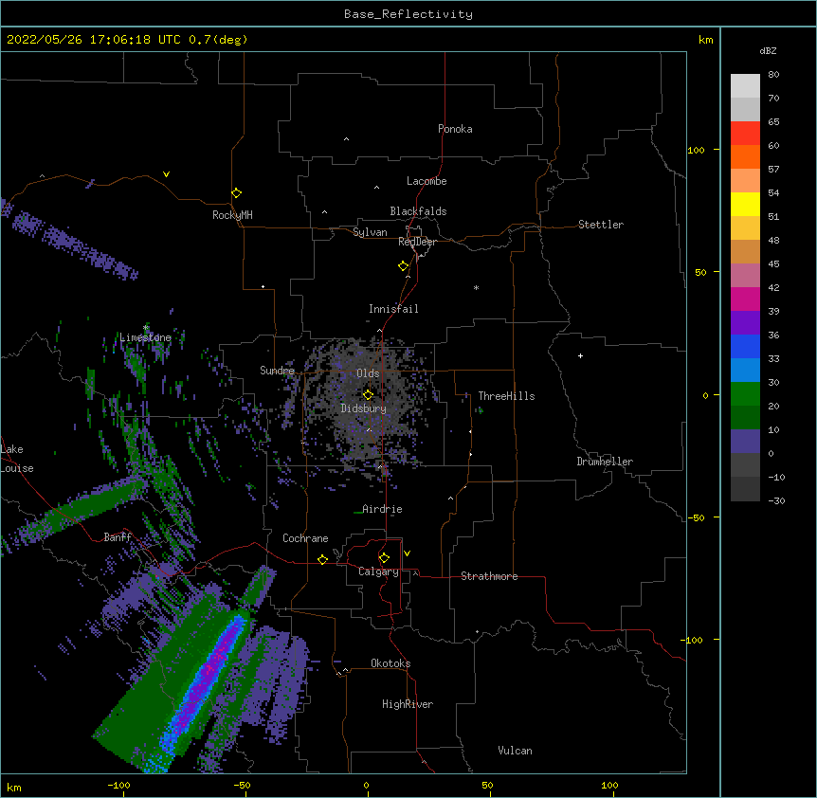Select the orange 57-60 dBZ legend swatch
Image resolution: width=817 pixels, height=798 pixels.
(745, 156)
